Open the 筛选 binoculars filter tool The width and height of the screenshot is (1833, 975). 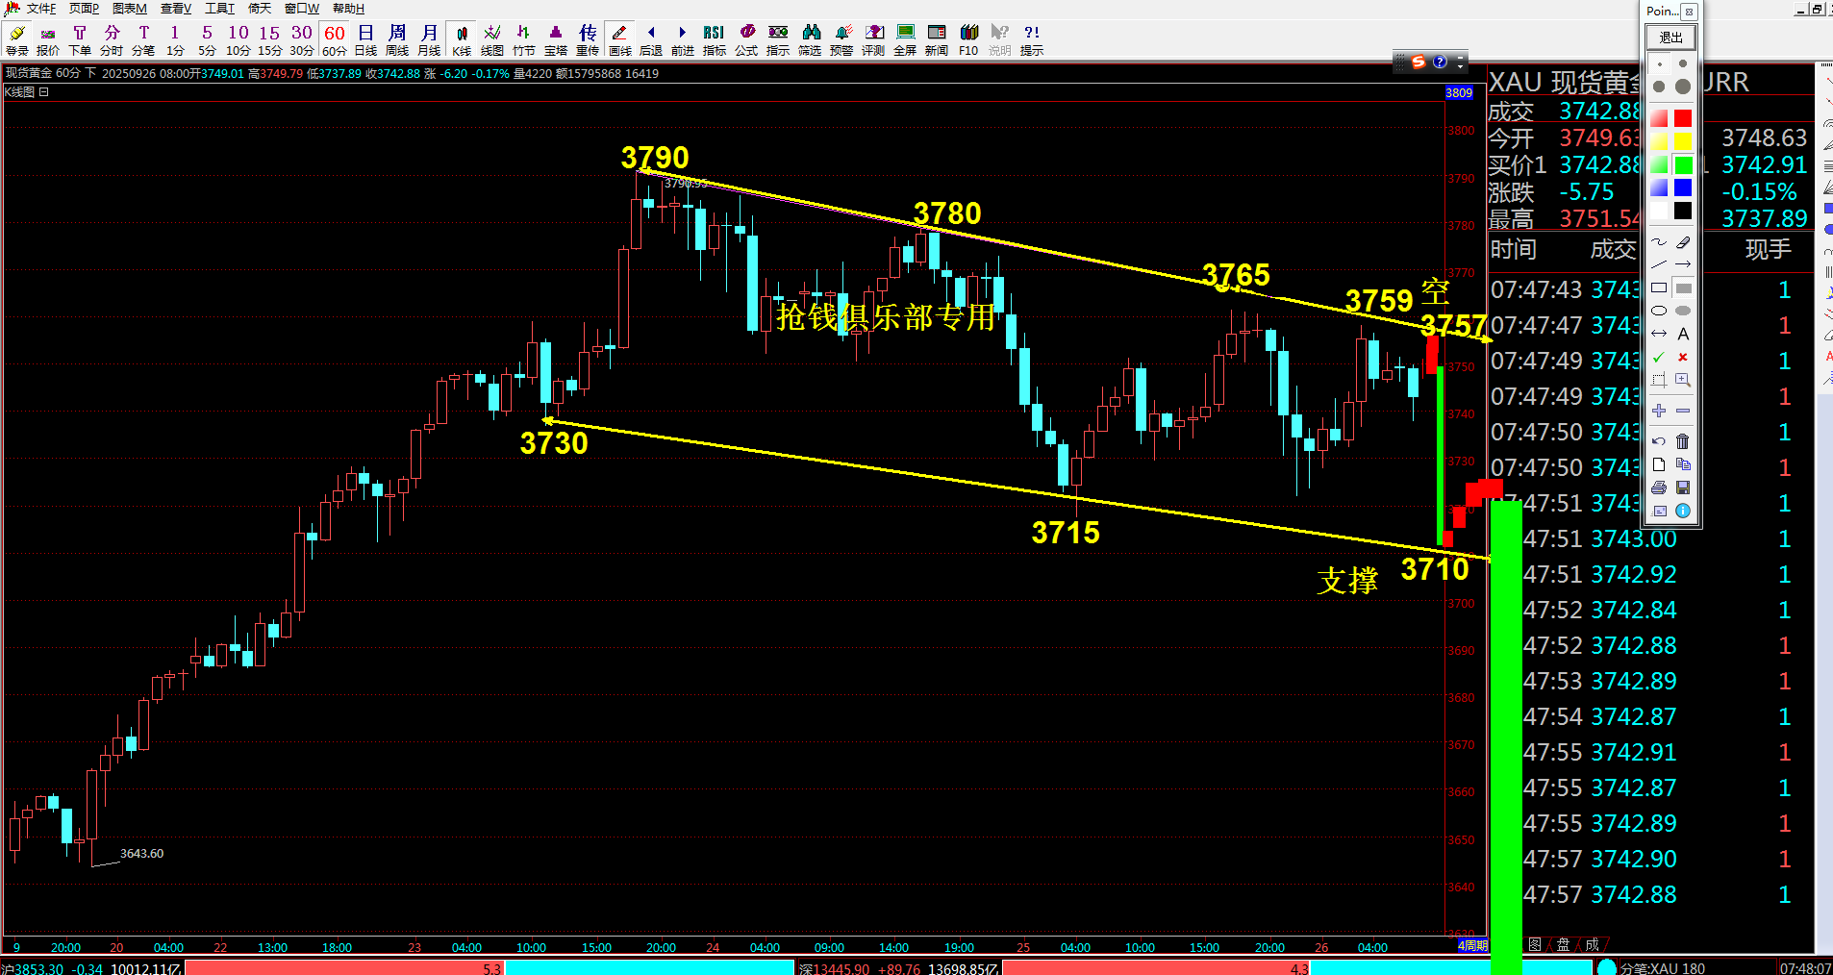[x=810, y=39]
